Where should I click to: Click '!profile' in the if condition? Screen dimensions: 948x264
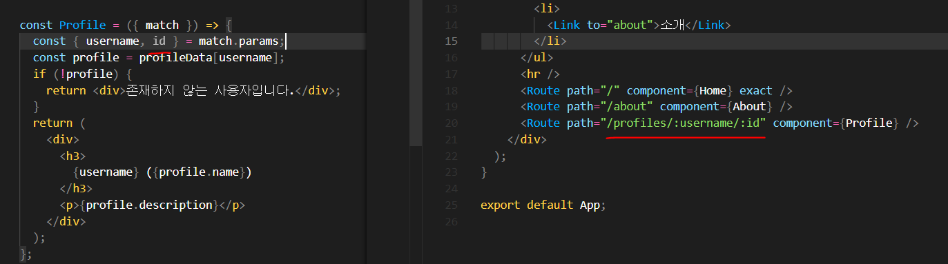pyautogui.click(x=99, y=74)
